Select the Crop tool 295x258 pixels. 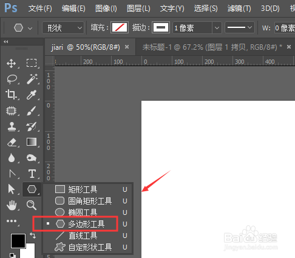(x=11, y=95)
